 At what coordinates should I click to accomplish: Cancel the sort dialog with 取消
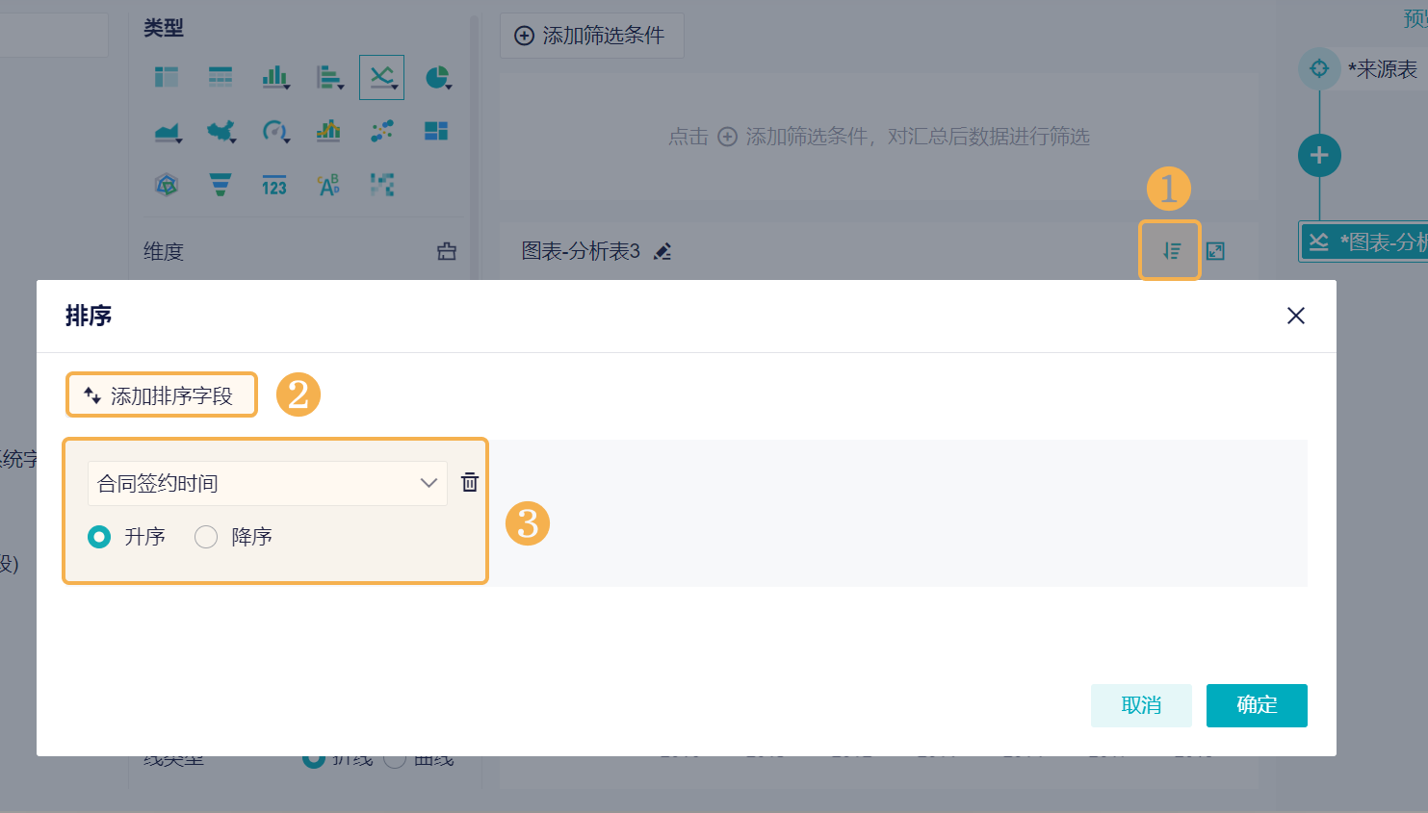point(1141,705)
